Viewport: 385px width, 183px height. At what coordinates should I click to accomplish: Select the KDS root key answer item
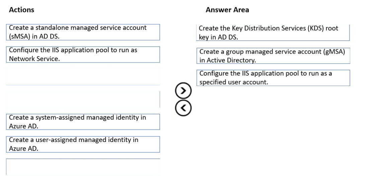(273, 33)
